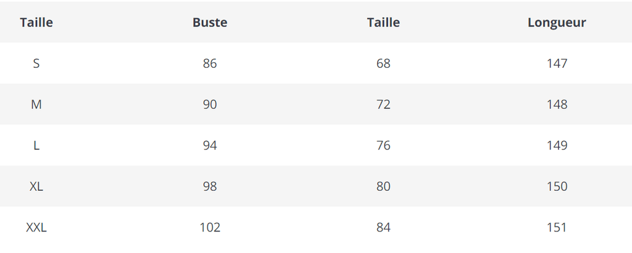632x253 pixels.
Task: Select the first Taille header cell
Action: [36, 22]
